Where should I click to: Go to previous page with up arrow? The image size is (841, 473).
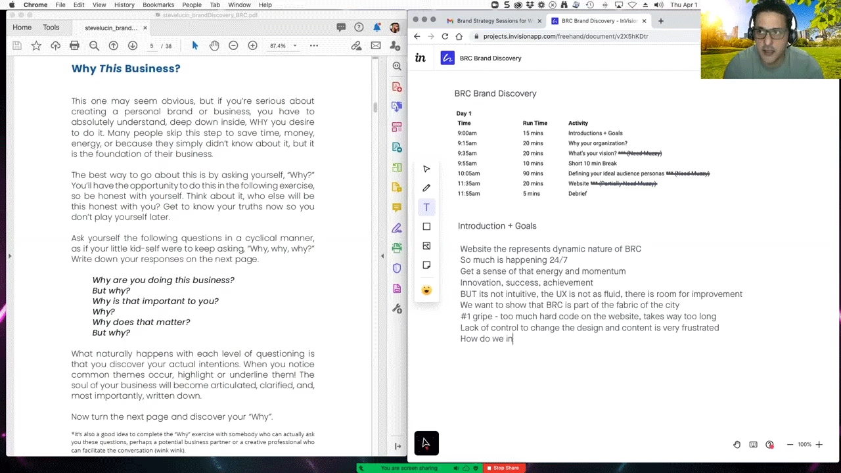tap(113, 46)
